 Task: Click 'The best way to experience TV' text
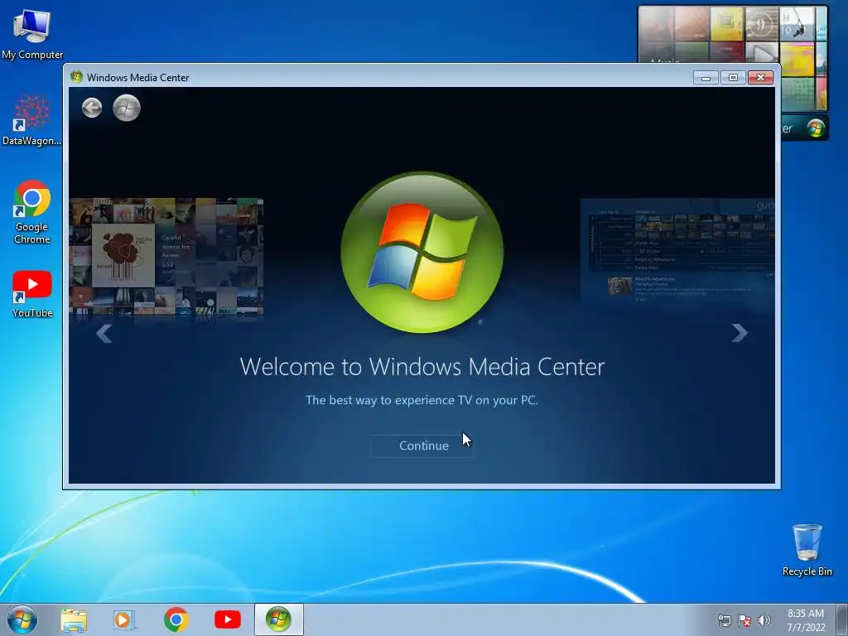tap(422, 400)
